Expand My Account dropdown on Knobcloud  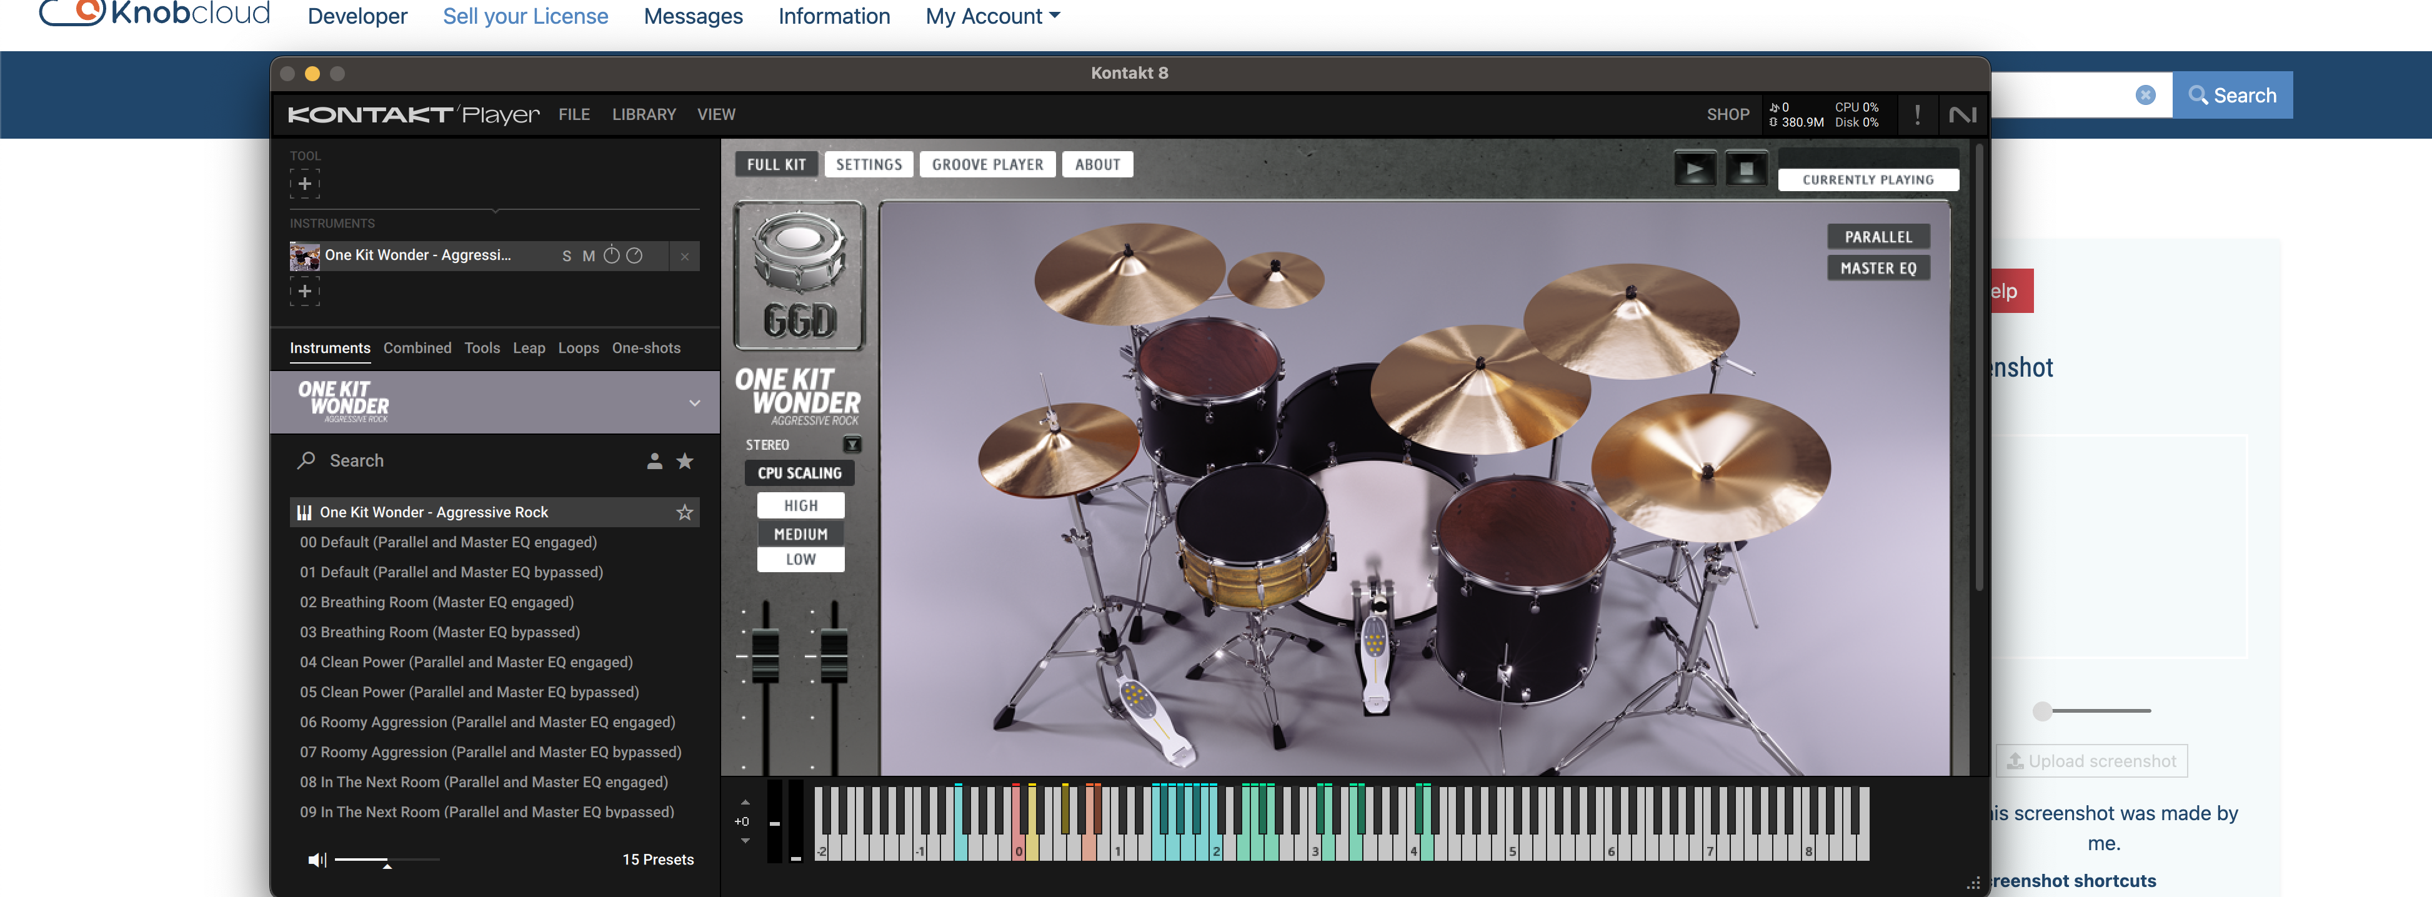[x=993, y=16]
